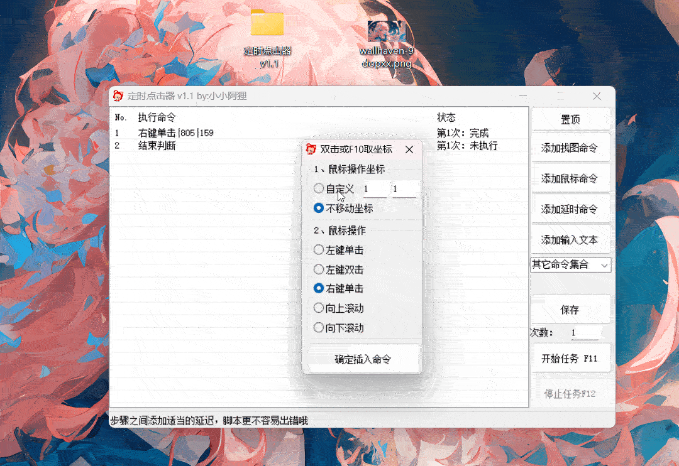The width and height of the screenshot is (679, 466).
Task: Click 添加输入文本 button
Action: click(570, 240)
